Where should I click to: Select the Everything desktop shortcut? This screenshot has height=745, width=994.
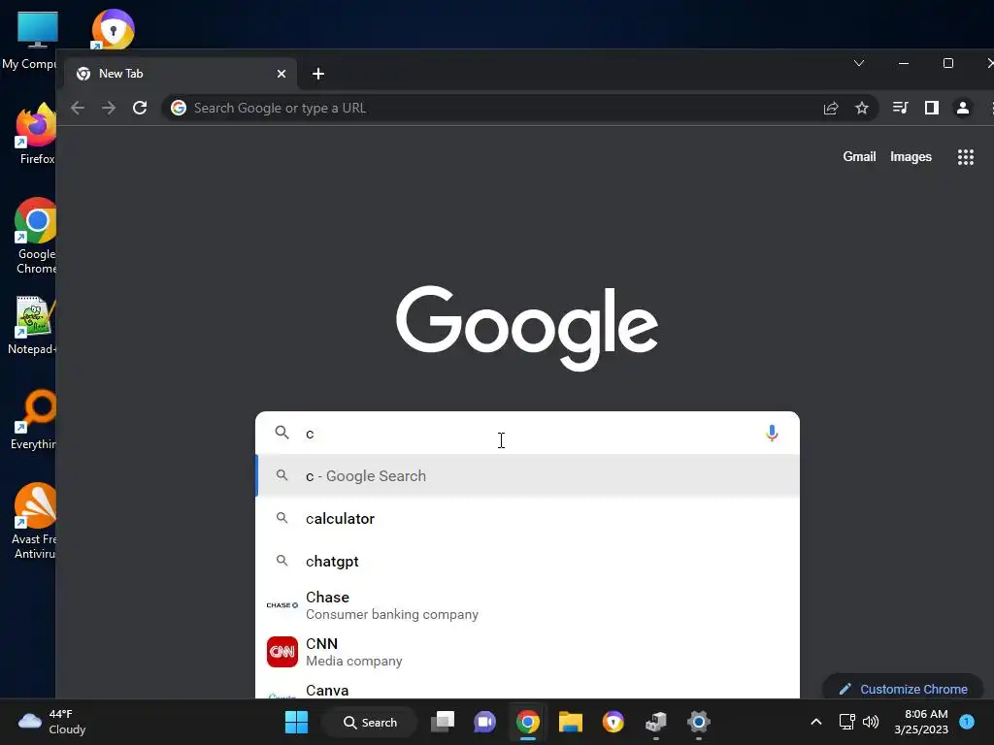pyautogui.click(x=33, y=419)
